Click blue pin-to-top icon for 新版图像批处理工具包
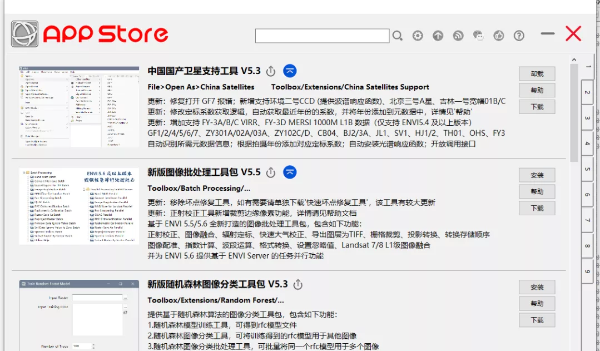The width and height of the screenshot is (600, 351). 290,172
